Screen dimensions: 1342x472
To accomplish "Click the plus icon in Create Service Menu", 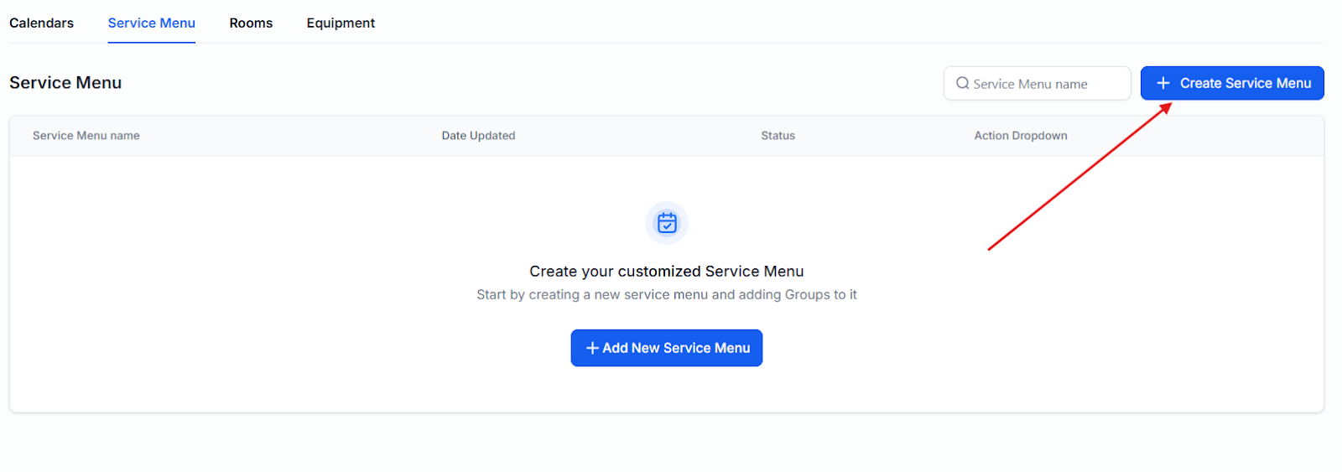I will click(x=1163, y=83).
